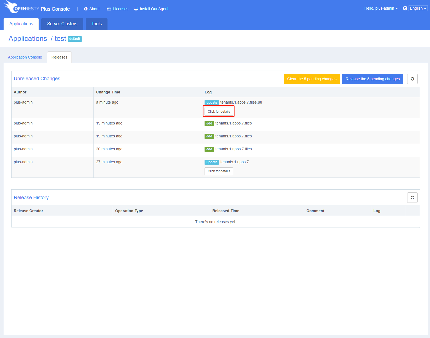Click the tenants.1.apps.7.files.88 log text

241,102
